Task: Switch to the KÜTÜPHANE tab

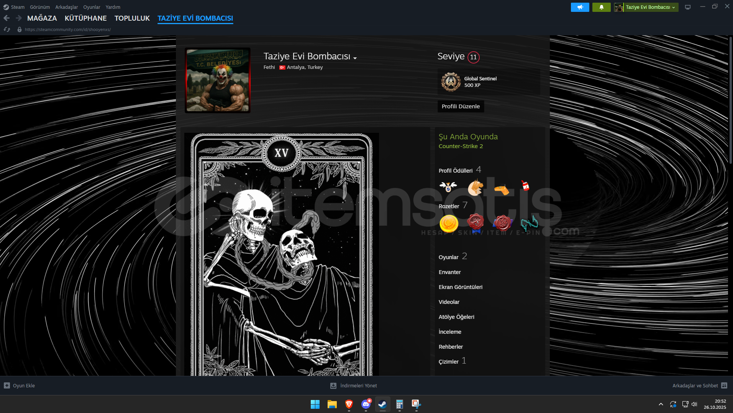Action: (x=86, y=18)
